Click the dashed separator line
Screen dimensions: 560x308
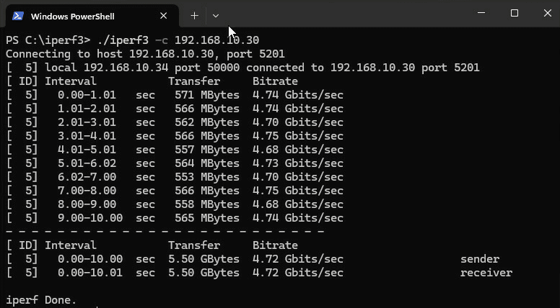tap(165, 232)
